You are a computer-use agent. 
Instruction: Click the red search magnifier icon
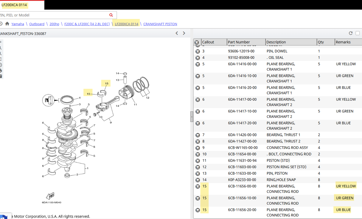111,15
